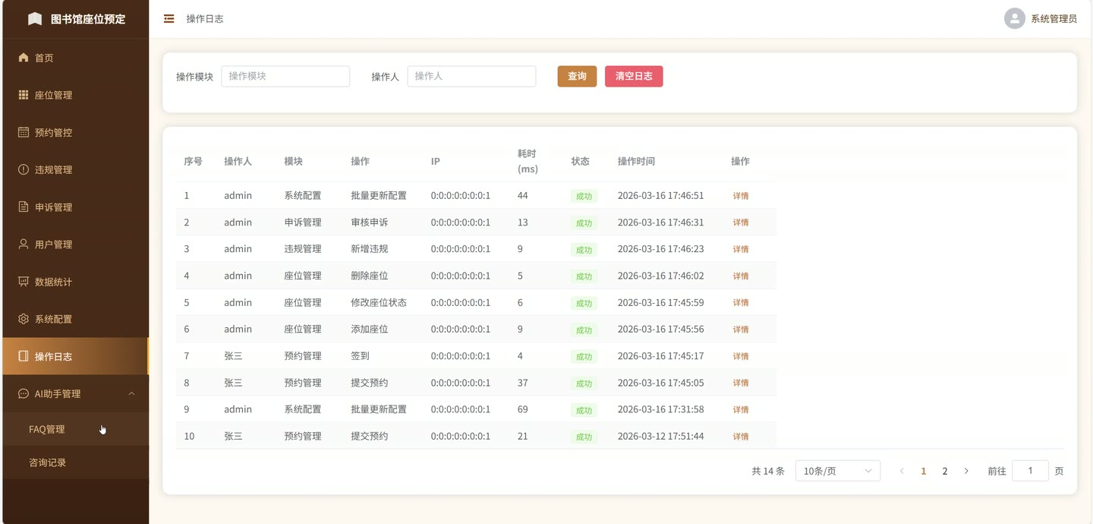Click the home icon beside 首页
This screenshot has height=524, width=1093.
point(23,58)
